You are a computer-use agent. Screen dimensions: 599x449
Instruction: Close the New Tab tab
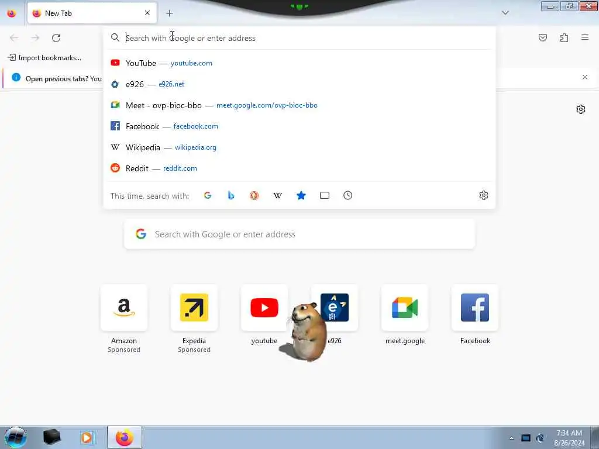point(147,13)
